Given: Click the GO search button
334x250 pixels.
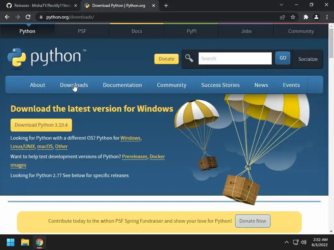Looking at the screenshot, I should (283, 58).
